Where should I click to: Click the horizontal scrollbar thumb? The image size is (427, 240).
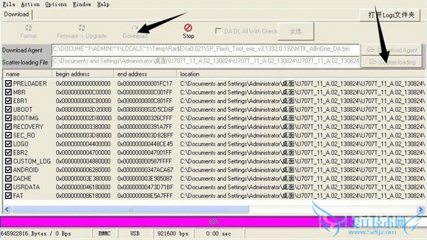click(x=130, y=210)
